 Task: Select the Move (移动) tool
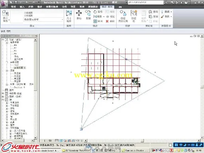(x=79, y=15)
